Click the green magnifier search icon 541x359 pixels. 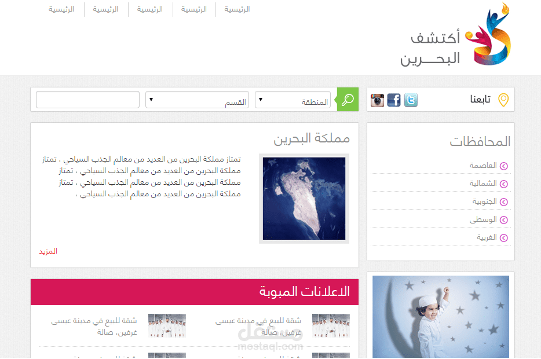coord(348,99)
